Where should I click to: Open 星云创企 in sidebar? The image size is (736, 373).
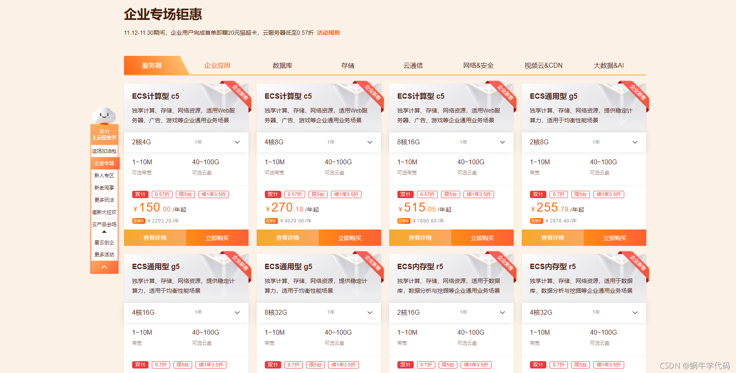pyautogui.click(x=104, y=242)
